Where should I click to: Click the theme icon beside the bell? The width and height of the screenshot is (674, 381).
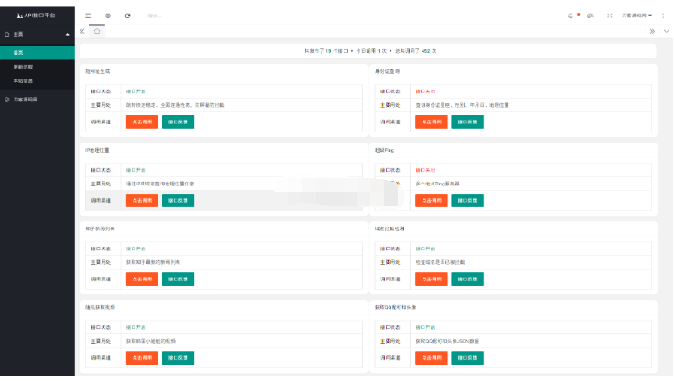coord(590,16)
